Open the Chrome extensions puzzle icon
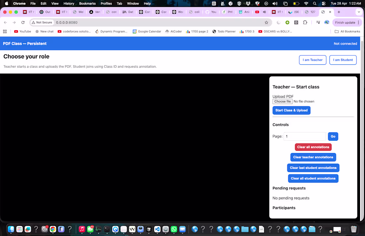The width and height of the screenshot is (365, 236). point(305,22)
